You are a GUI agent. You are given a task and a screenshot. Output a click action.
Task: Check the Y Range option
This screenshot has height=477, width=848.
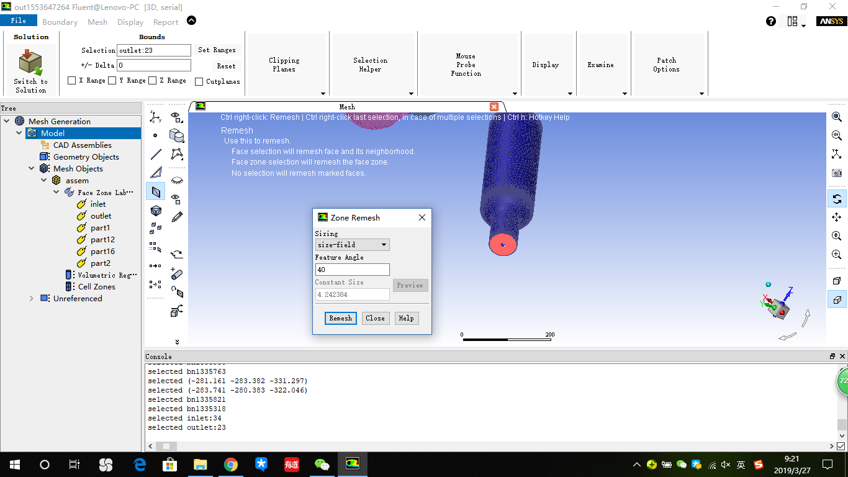tap(112, 81)
